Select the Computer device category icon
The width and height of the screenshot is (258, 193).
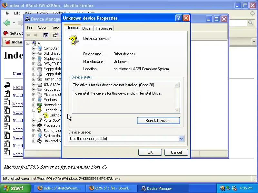pos(40,48)
